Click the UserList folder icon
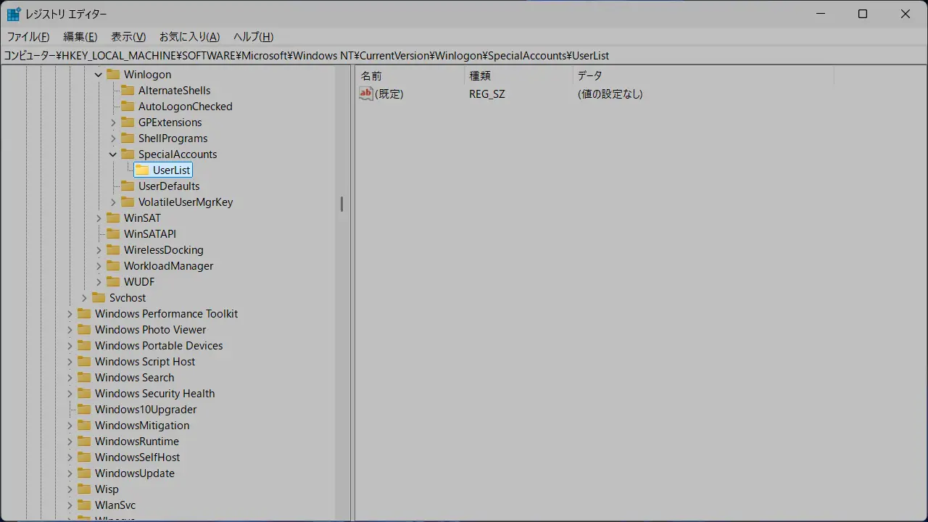Screen dimensions: 928x522 pos(142,170)
